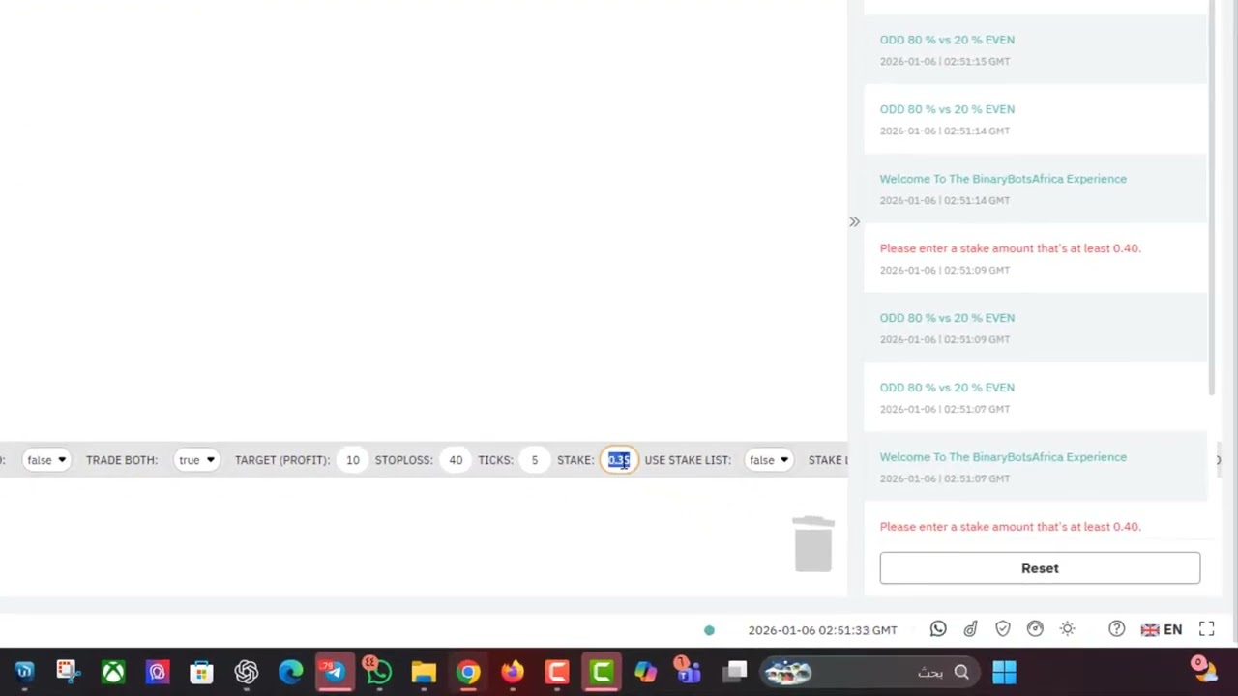Open the false dropdown left of TRADE BOTH
This screenshot has width=1238, height=696.
[x=46, y=460]
